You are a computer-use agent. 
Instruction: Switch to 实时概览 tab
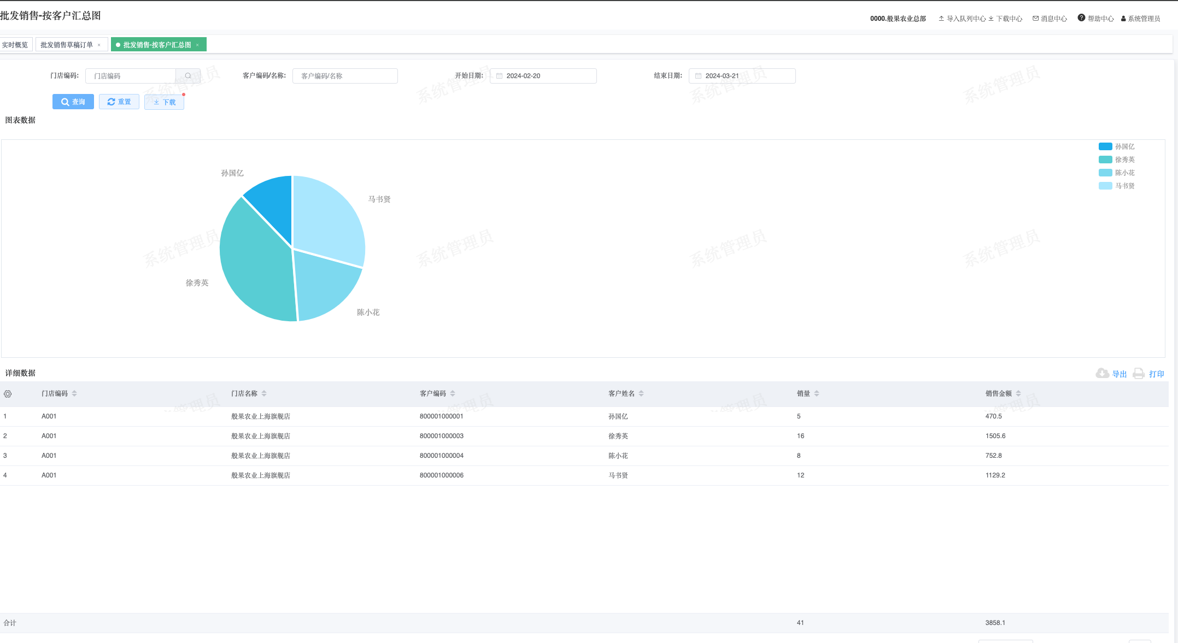pyautogui.click(x=15, y=45)
